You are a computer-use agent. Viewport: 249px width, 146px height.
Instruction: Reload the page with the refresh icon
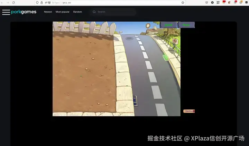point(13,2)
